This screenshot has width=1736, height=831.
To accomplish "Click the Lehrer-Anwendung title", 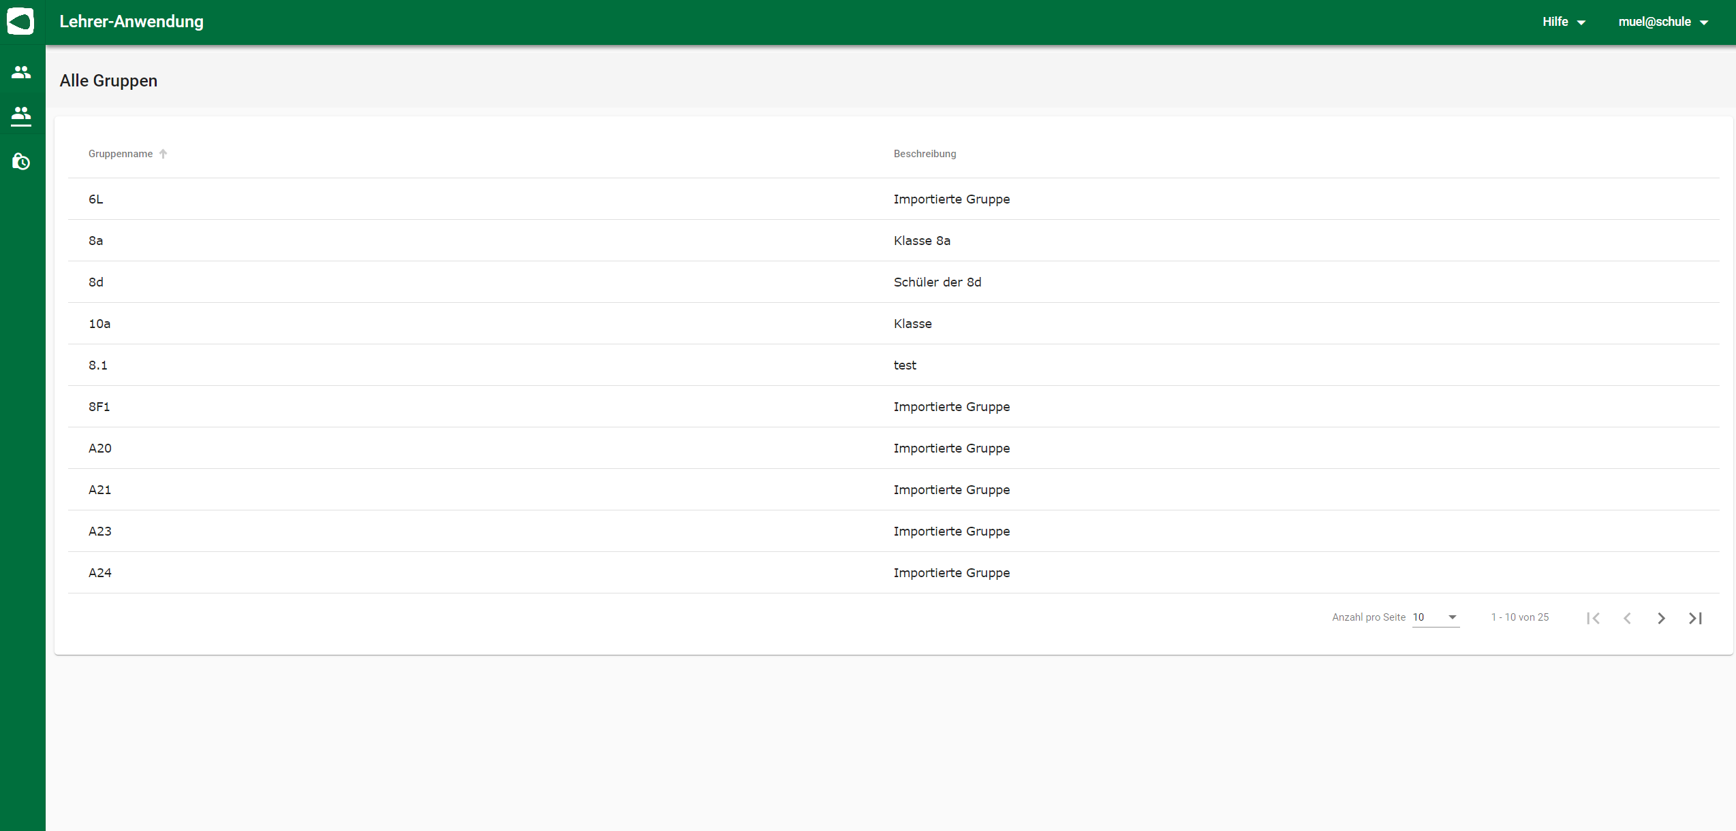I will pyautogui.click(x=131, y=22).
